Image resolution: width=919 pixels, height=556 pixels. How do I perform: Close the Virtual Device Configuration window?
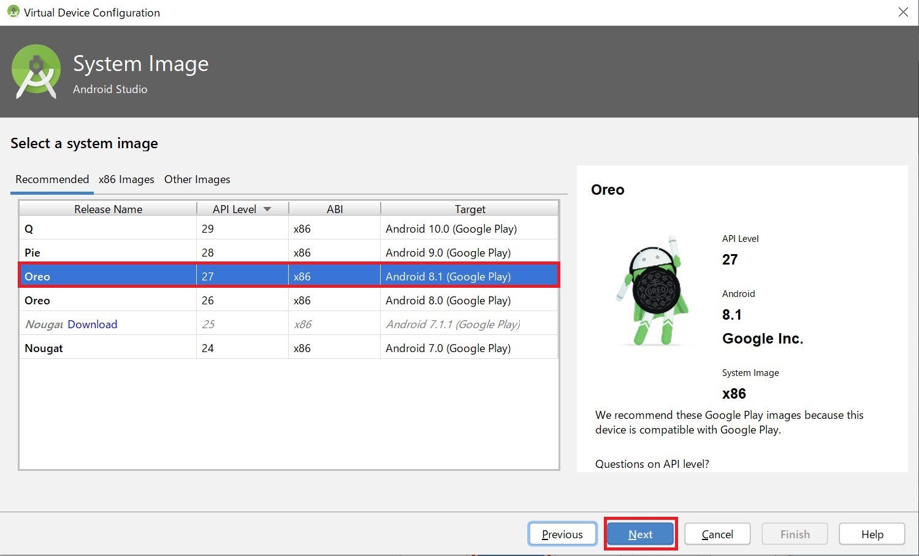[x=903, y=12]
